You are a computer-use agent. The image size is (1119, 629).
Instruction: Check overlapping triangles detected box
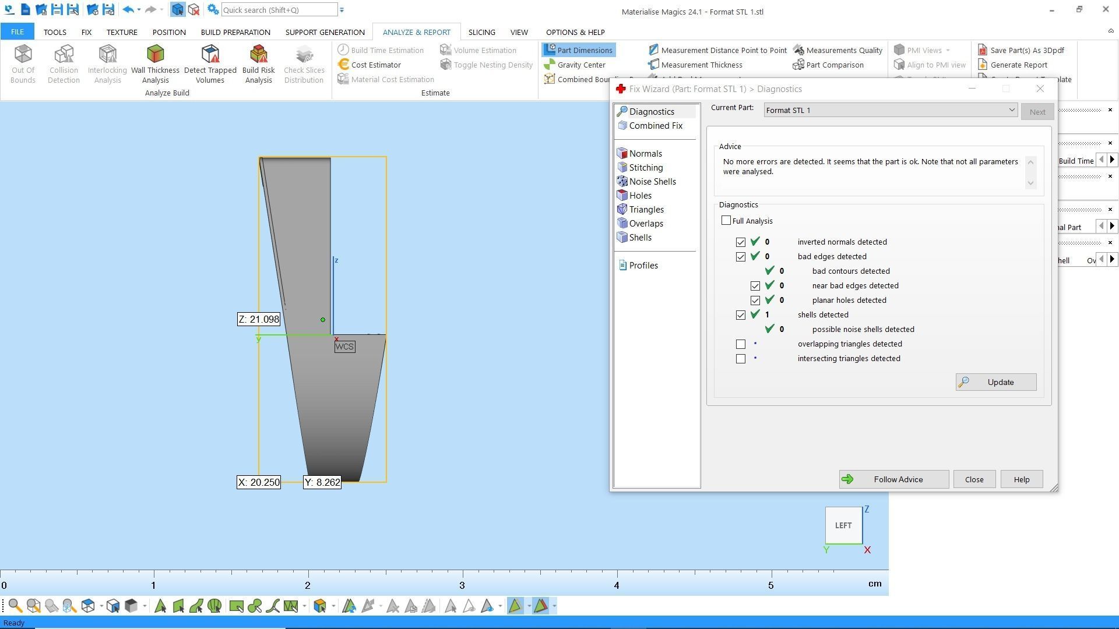[x=741, y=344]
